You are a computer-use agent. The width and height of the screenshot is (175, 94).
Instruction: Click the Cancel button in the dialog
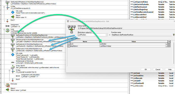158,69
